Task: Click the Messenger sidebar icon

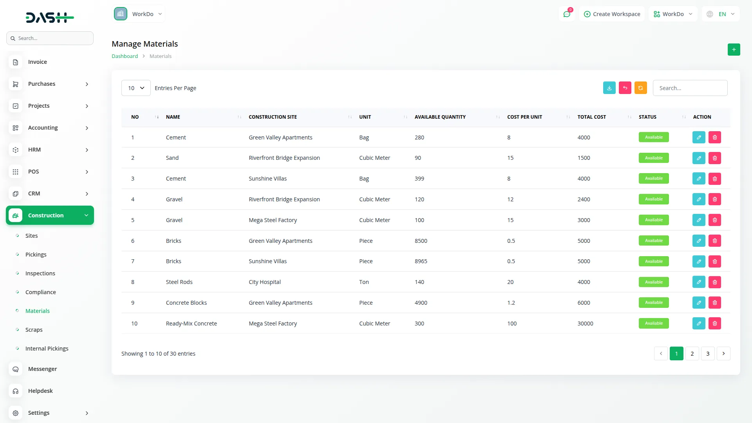Action: pyautogui.click(x=15, y=369)
